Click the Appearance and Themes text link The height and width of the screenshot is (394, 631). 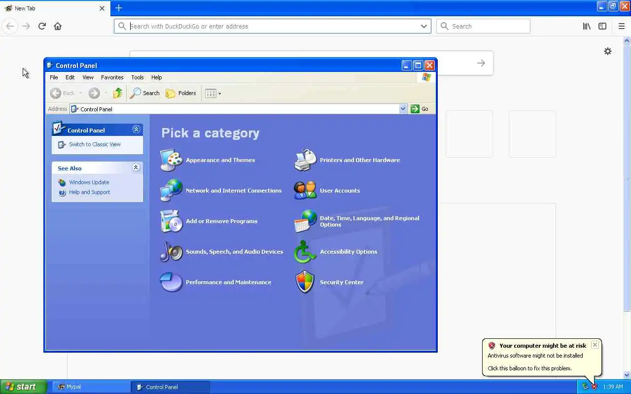coord(220,160)
